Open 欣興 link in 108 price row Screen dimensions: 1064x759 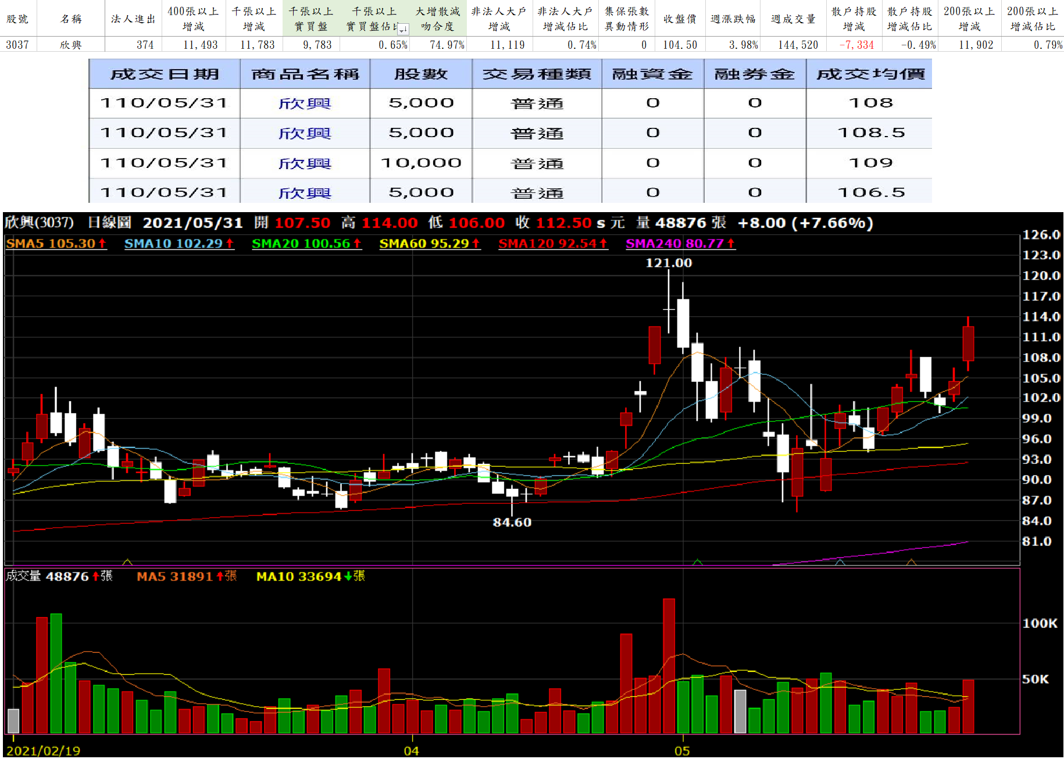click(x=305, y=103)
